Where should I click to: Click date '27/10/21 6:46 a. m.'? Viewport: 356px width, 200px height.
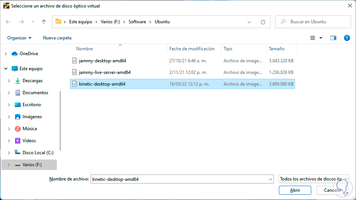point(188,61)
